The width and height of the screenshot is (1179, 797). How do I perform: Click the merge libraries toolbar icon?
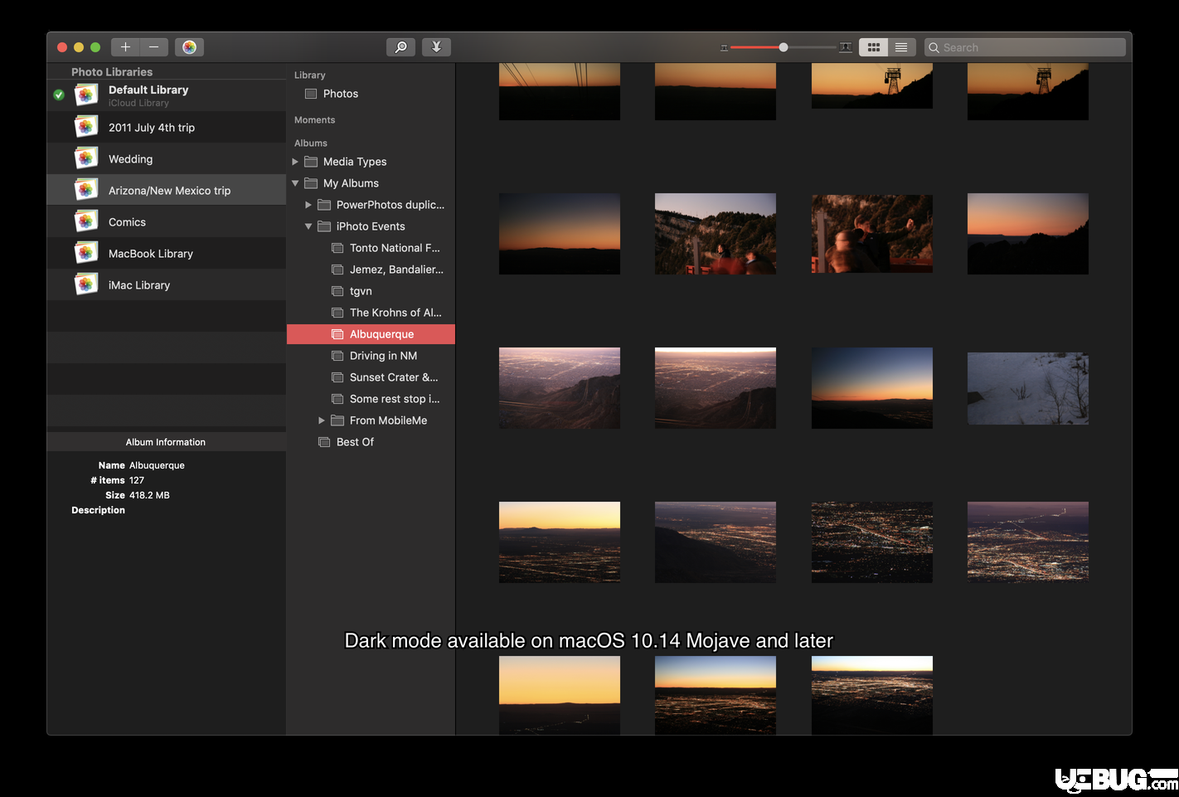coord(436,47)
